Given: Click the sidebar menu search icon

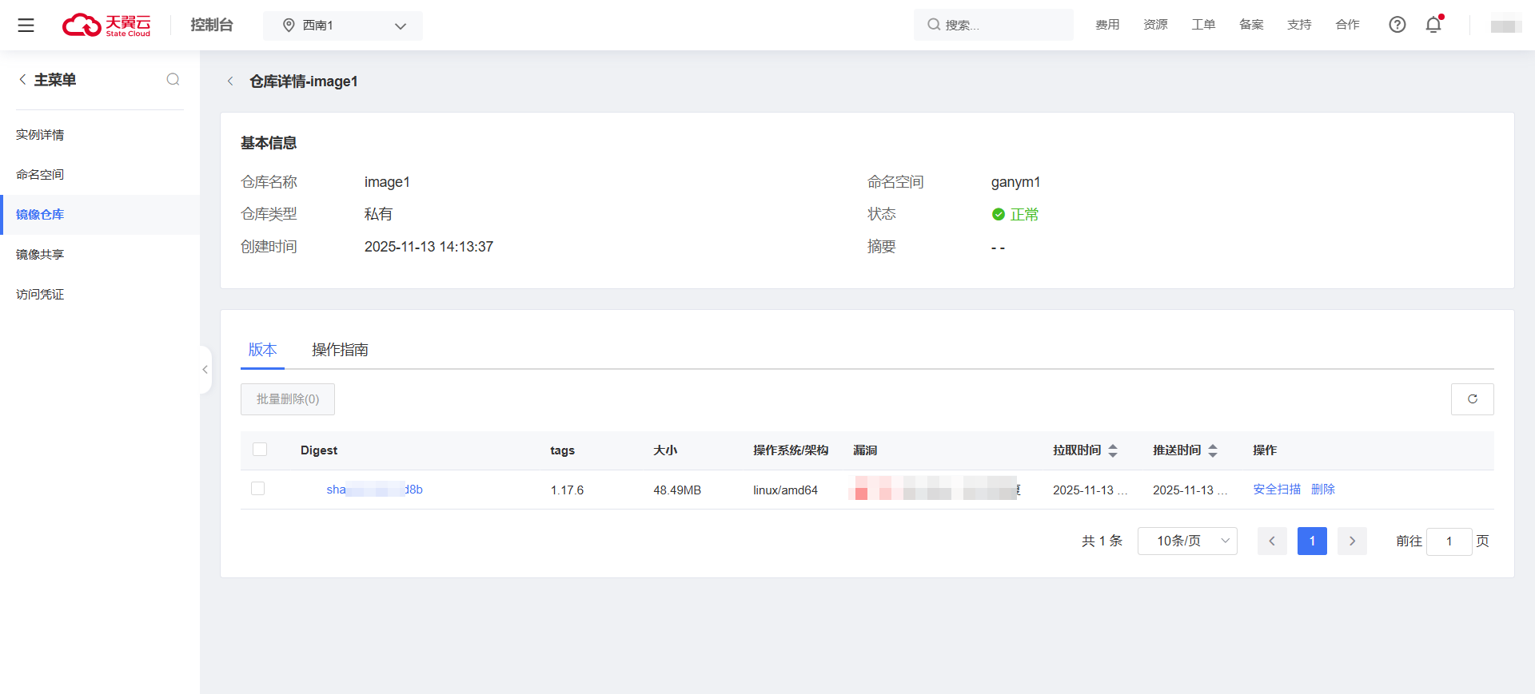Looking at the screenshot, I should (173, 79).
